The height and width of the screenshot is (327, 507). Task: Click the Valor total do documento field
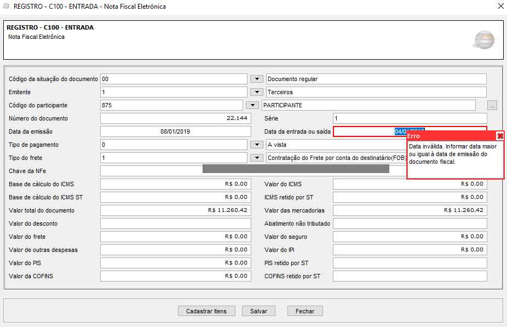[x=175, y=210]
